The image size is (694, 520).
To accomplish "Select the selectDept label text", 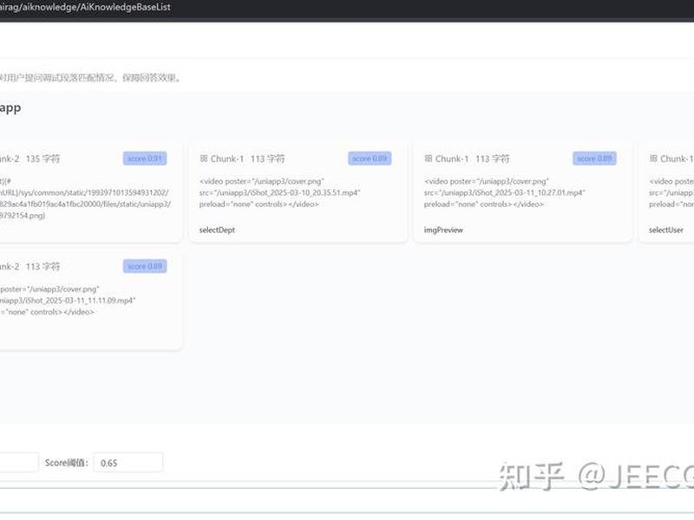I will 217,230.
